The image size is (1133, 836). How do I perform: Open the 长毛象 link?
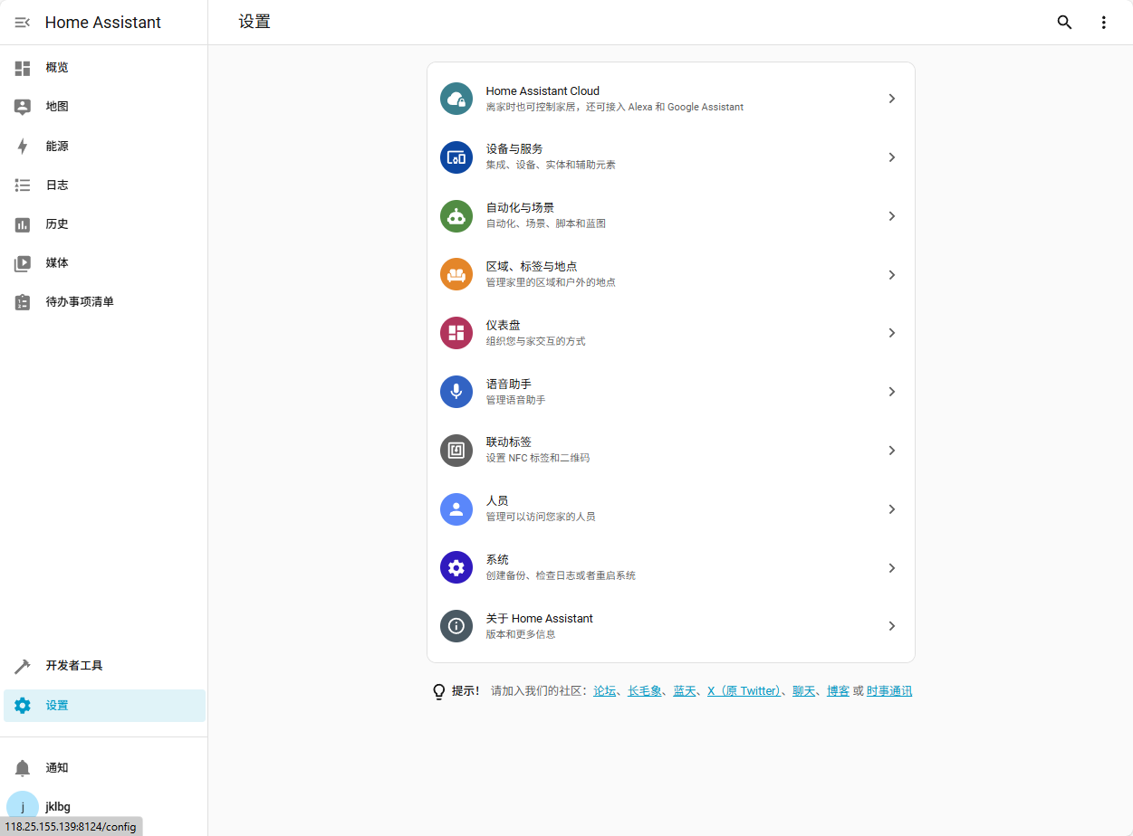pyautogui.click(x=645, y=691)
